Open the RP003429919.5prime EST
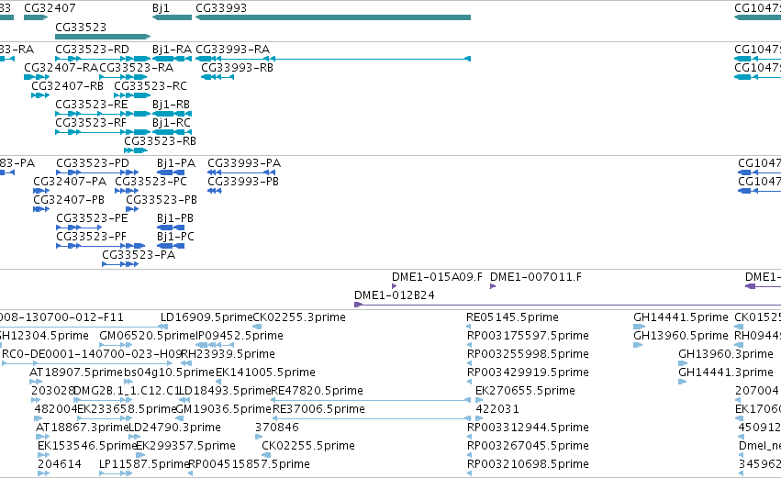 tap(469, 382)
